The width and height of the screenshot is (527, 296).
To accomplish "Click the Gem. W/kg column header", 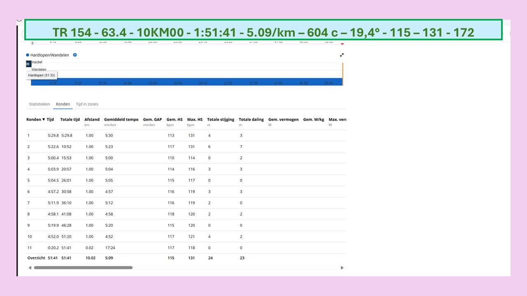I will pos(314,120).
